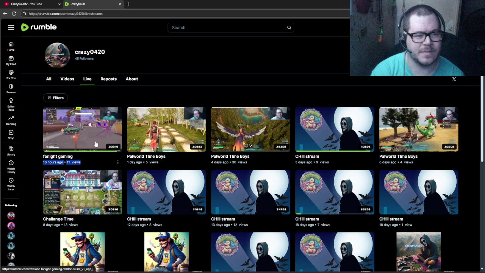Click the '13 days ago • 12 views' text
Viewport: 485px width, 273px height.
pos(230,225)
